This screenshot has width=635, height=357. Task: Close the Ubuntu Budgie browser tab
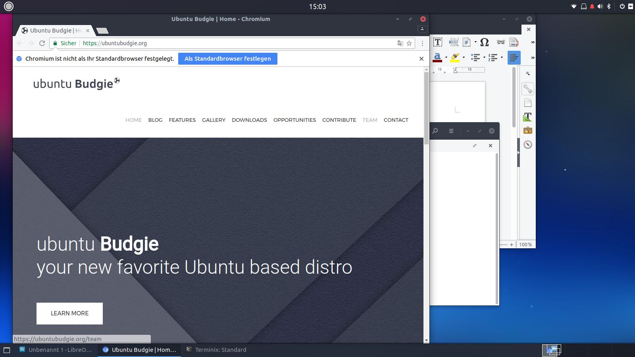[x=88, y=31]
